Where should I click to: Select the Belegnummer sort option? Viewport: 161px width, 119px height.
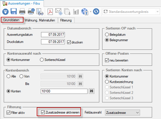point(117,40)
